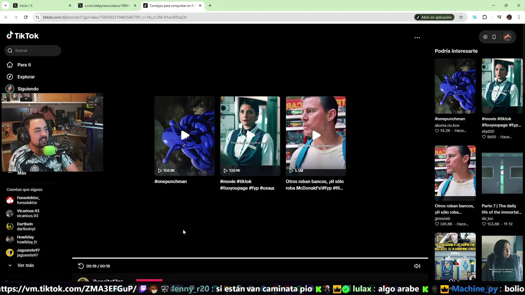This screenshot has height=295, width=525.
Task: Open the Chrome three-dot menu
Action: pyautogui.click(x=519, y=17)
